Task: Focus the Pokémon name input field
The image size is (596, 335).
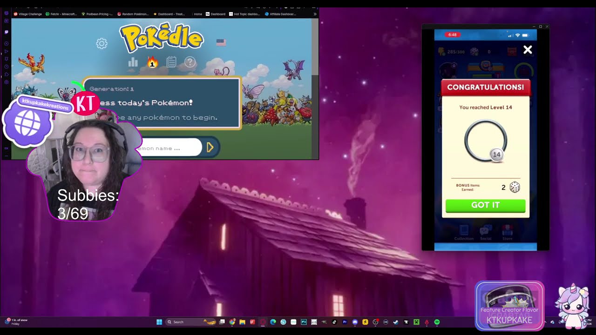Action: click(170, 147)
